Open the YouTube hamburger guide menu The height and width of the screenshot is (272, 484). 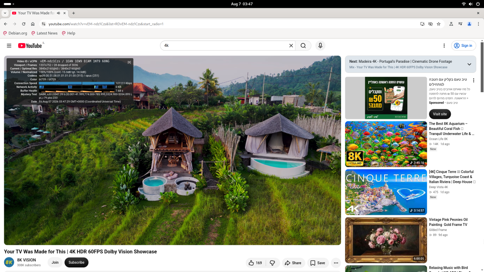[9, 46]
